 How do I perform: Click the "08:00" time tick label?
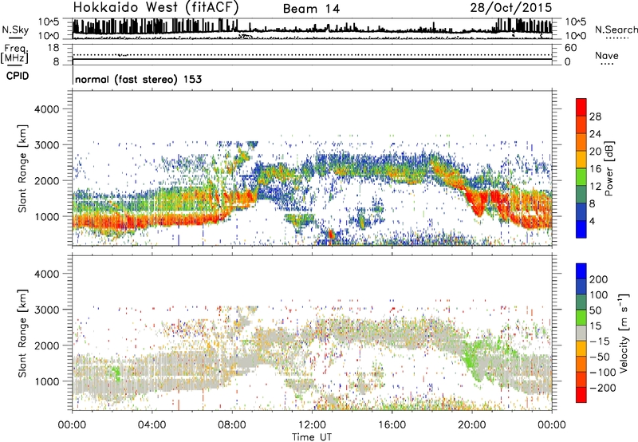tap(232, 425)
